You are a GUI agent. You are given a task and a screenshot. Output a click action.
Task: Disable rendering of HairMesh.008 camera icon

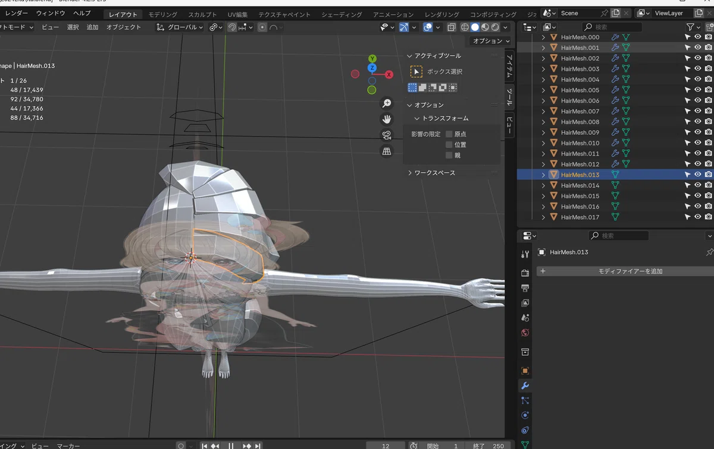click(709, 122)
